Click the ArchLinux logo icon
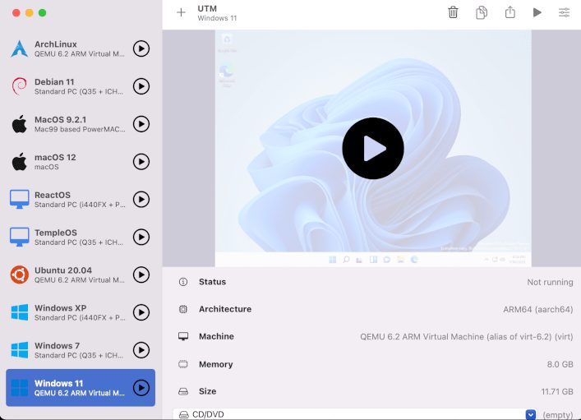 [19, 48]
